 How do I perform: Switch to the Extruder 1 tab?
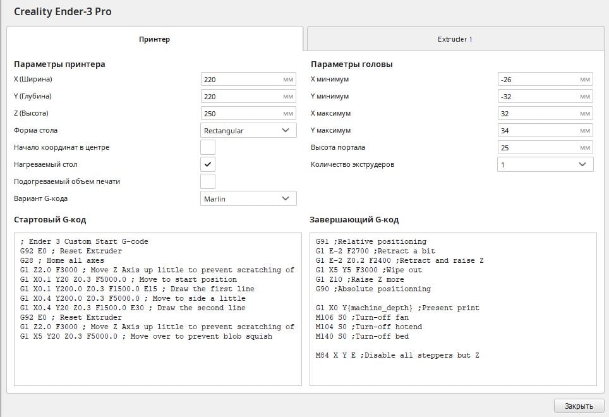click(455, 39)
